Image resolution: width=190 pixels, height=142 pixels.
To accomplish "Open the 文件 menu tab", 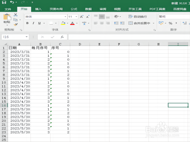I will (x=8, y=9).
